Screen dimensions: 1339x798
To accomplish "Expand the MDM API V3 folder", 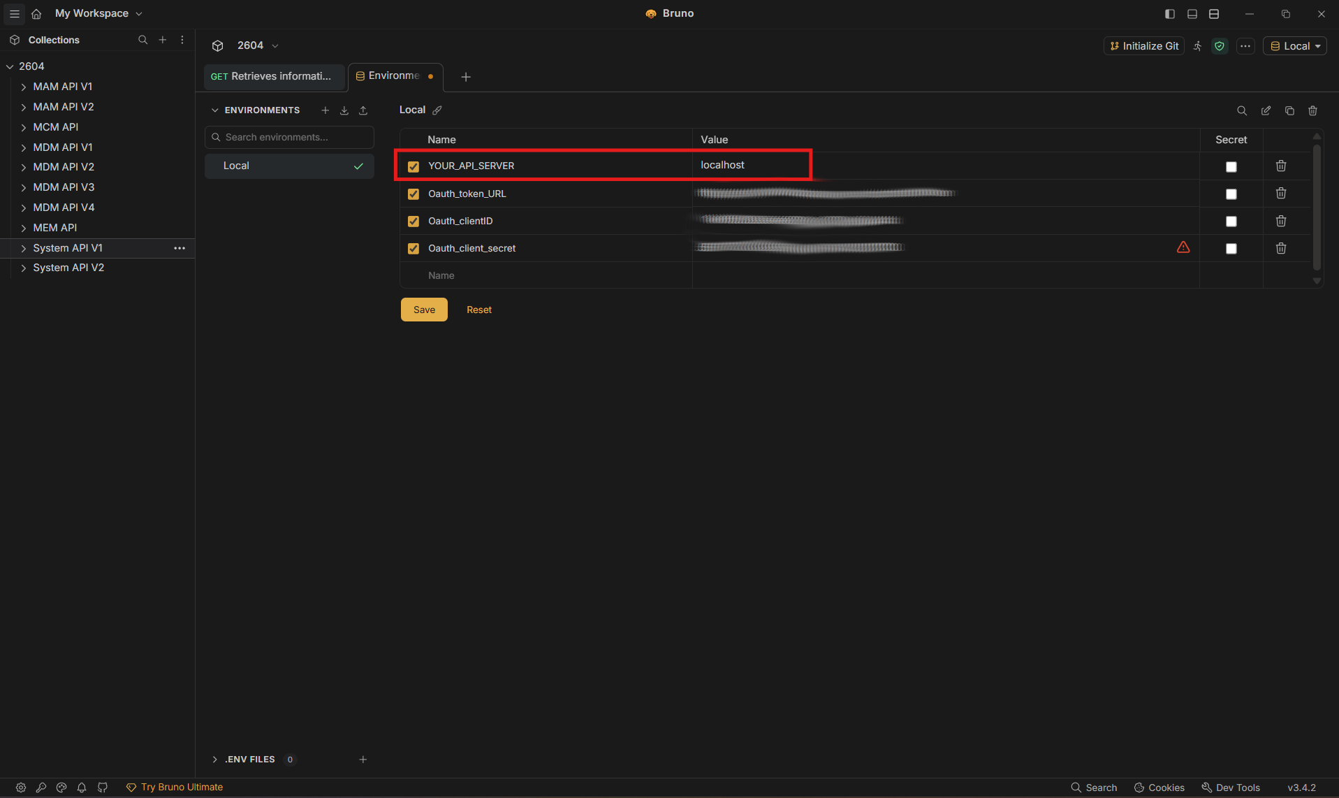I will click(24, 187).
